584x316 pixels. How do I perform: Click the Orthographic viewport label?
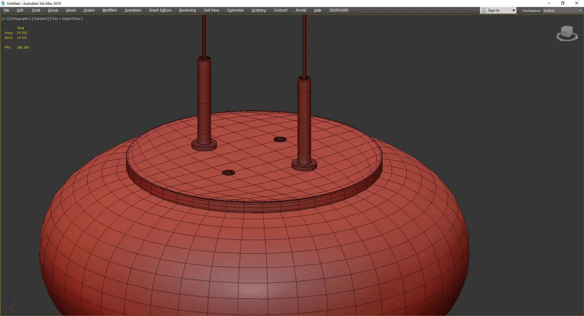tap(19, 18)
